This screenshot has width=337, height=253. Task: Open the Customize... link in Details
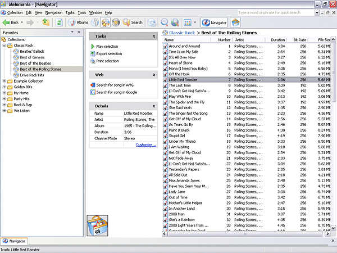[146, 145]
